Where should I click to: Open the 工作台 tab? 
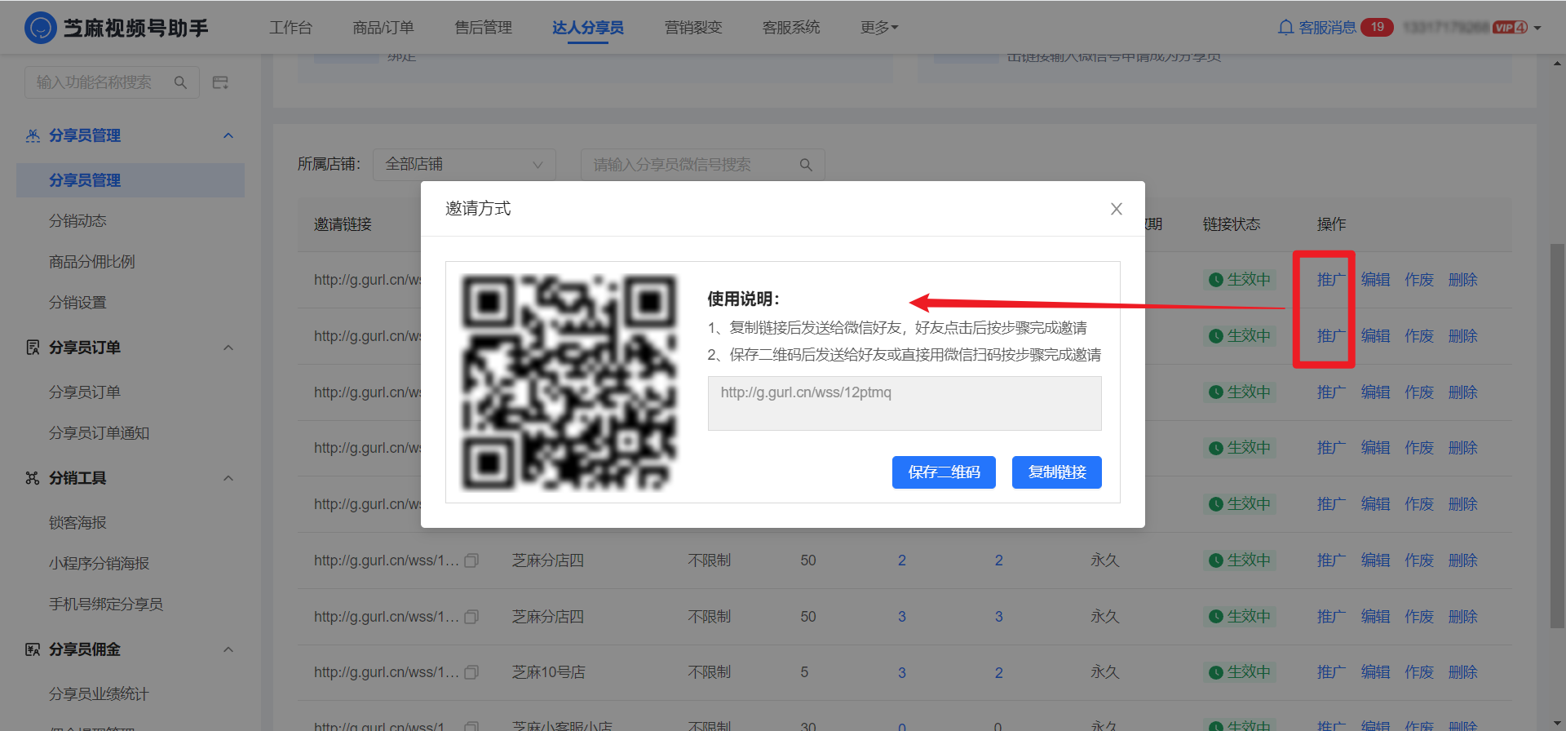click(x=291, y=28)
